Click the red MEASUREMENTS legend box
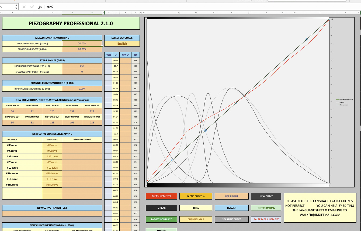 coord(161,196)
